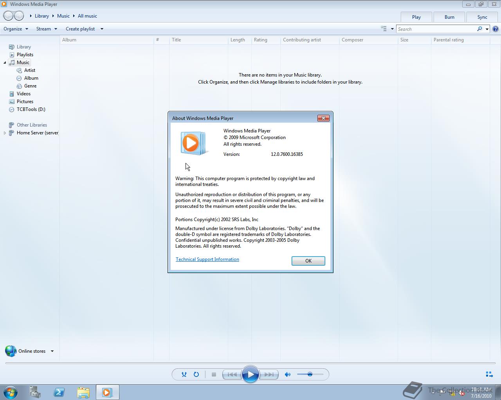Screen dimensions: 501x400
Task: Sort by Length column header
Action: (x=240, y=40)
